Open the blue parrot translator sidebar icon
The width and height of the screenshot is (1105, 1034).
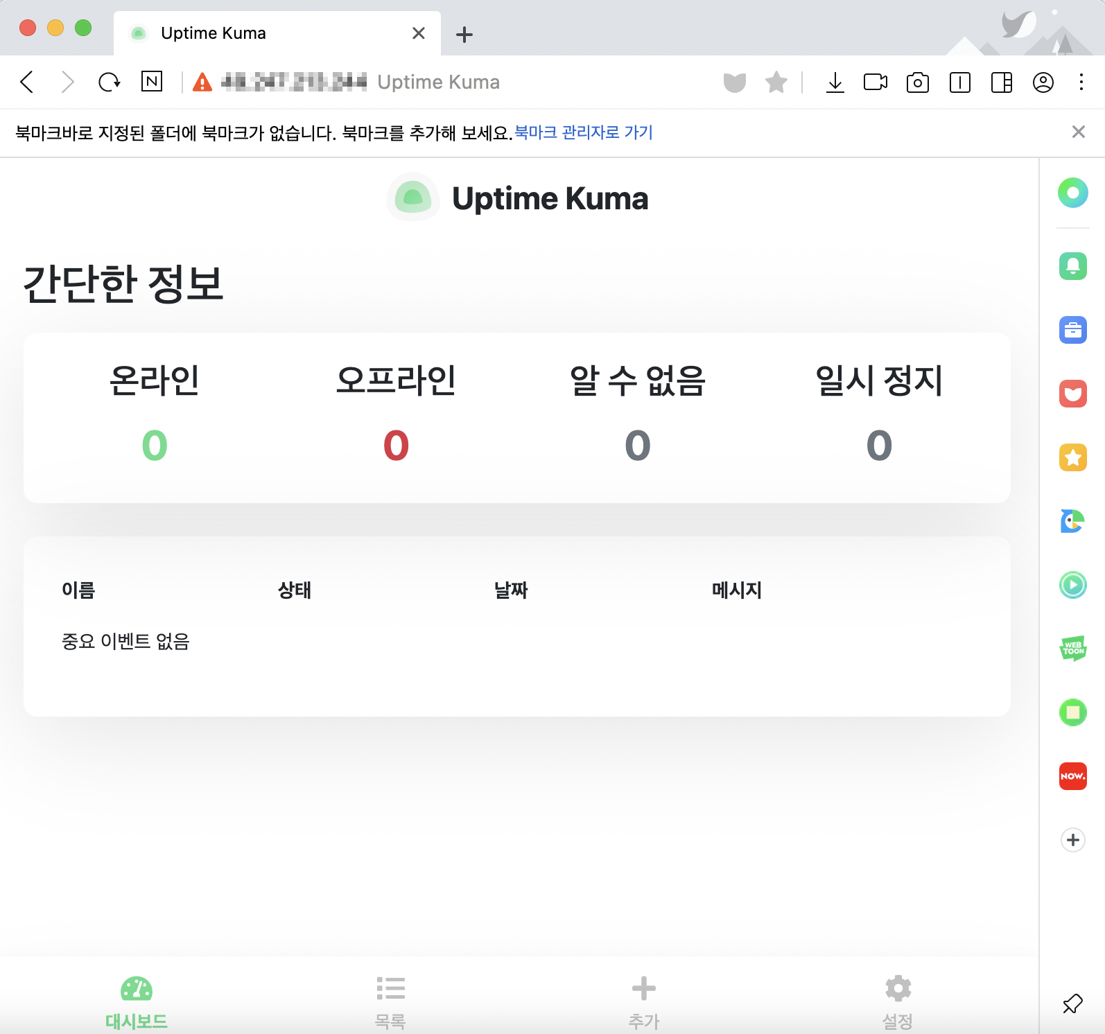1073,521
